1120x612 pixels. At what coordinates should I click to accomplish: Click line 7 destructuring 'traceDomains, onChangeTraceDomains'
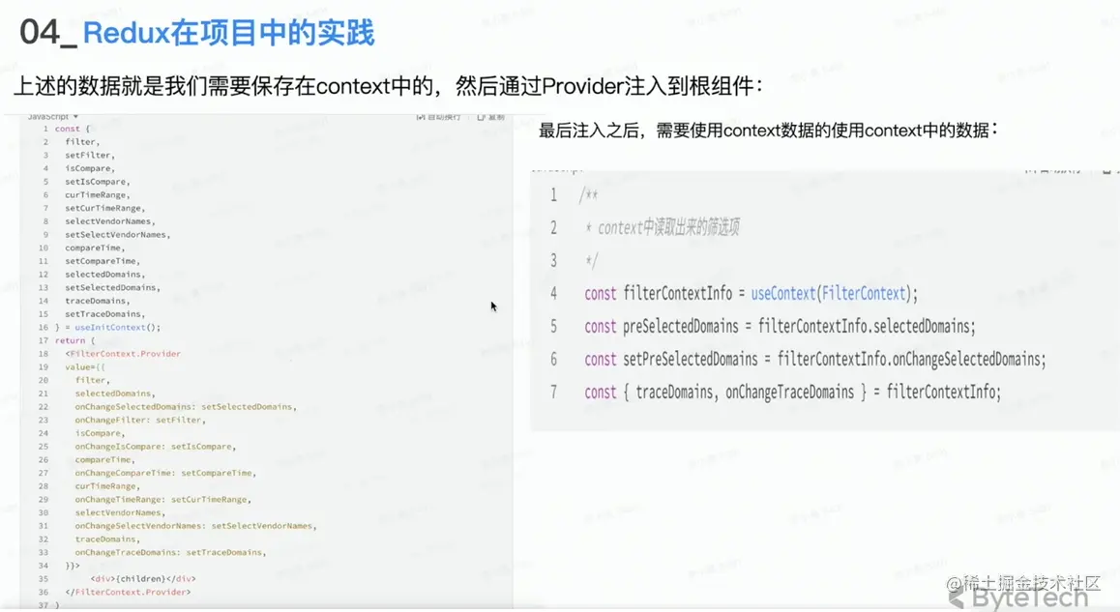pos(745,393)
